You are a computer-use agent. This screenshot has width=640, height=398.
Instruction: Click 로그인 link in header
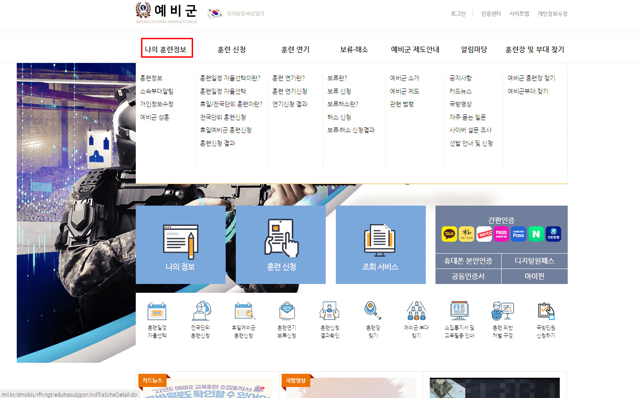click(458, 14)
